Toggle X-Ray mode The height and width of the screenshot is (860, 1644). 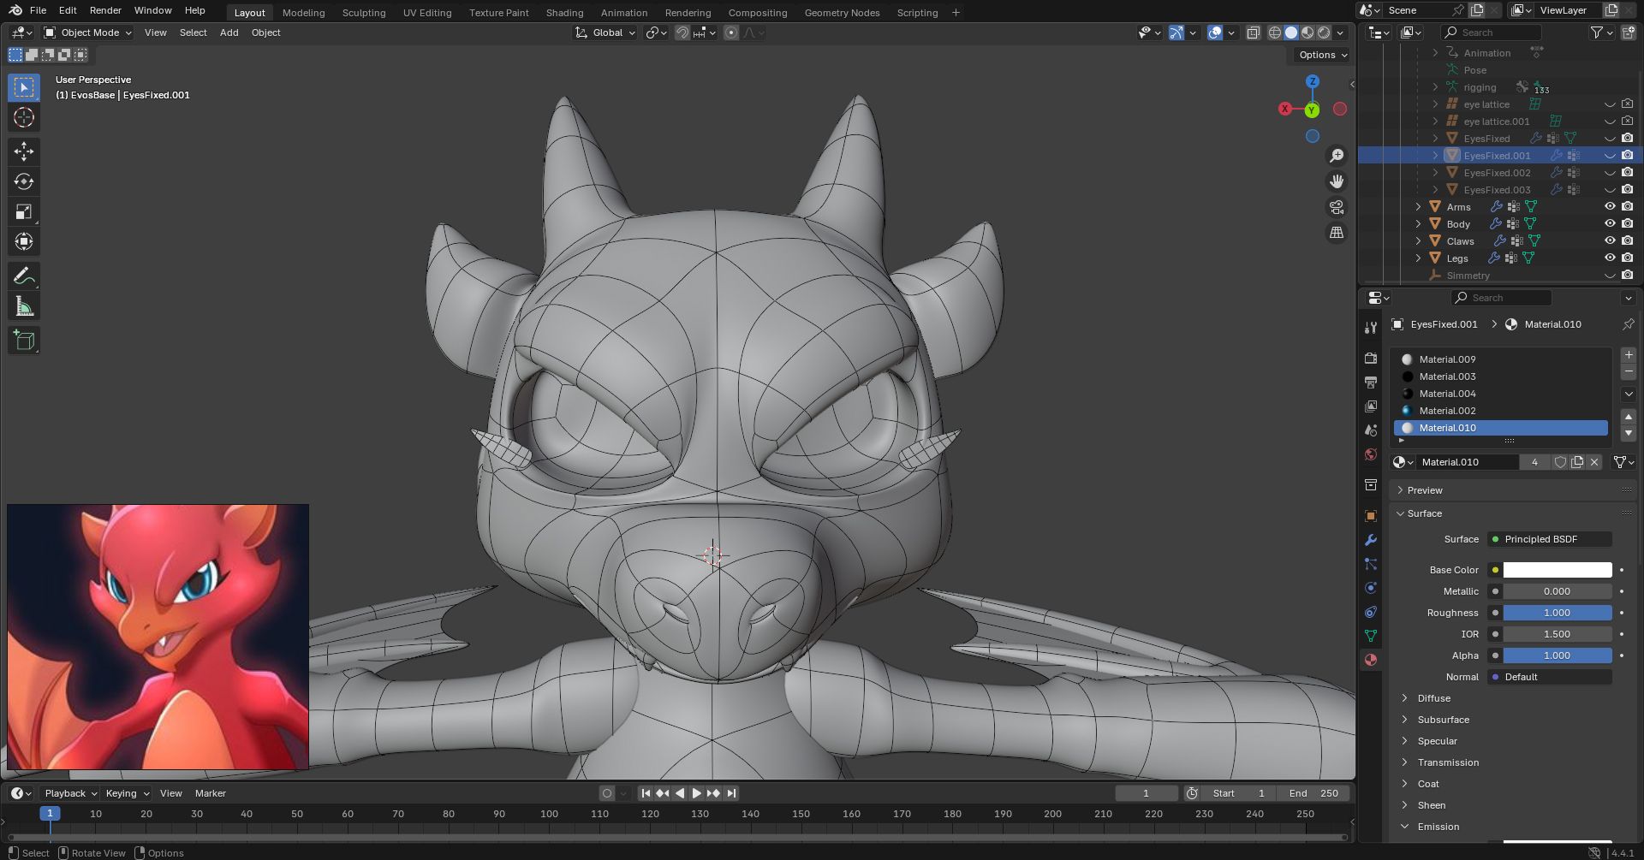click(1253, 33)
